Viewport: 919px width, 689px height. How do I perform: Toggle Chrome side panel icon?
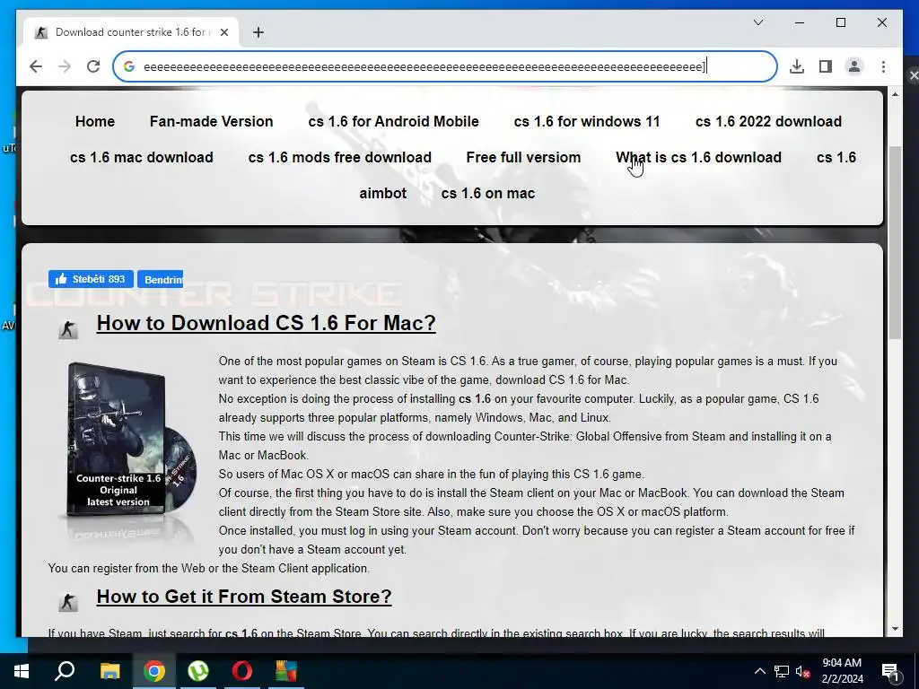(826, 66)
